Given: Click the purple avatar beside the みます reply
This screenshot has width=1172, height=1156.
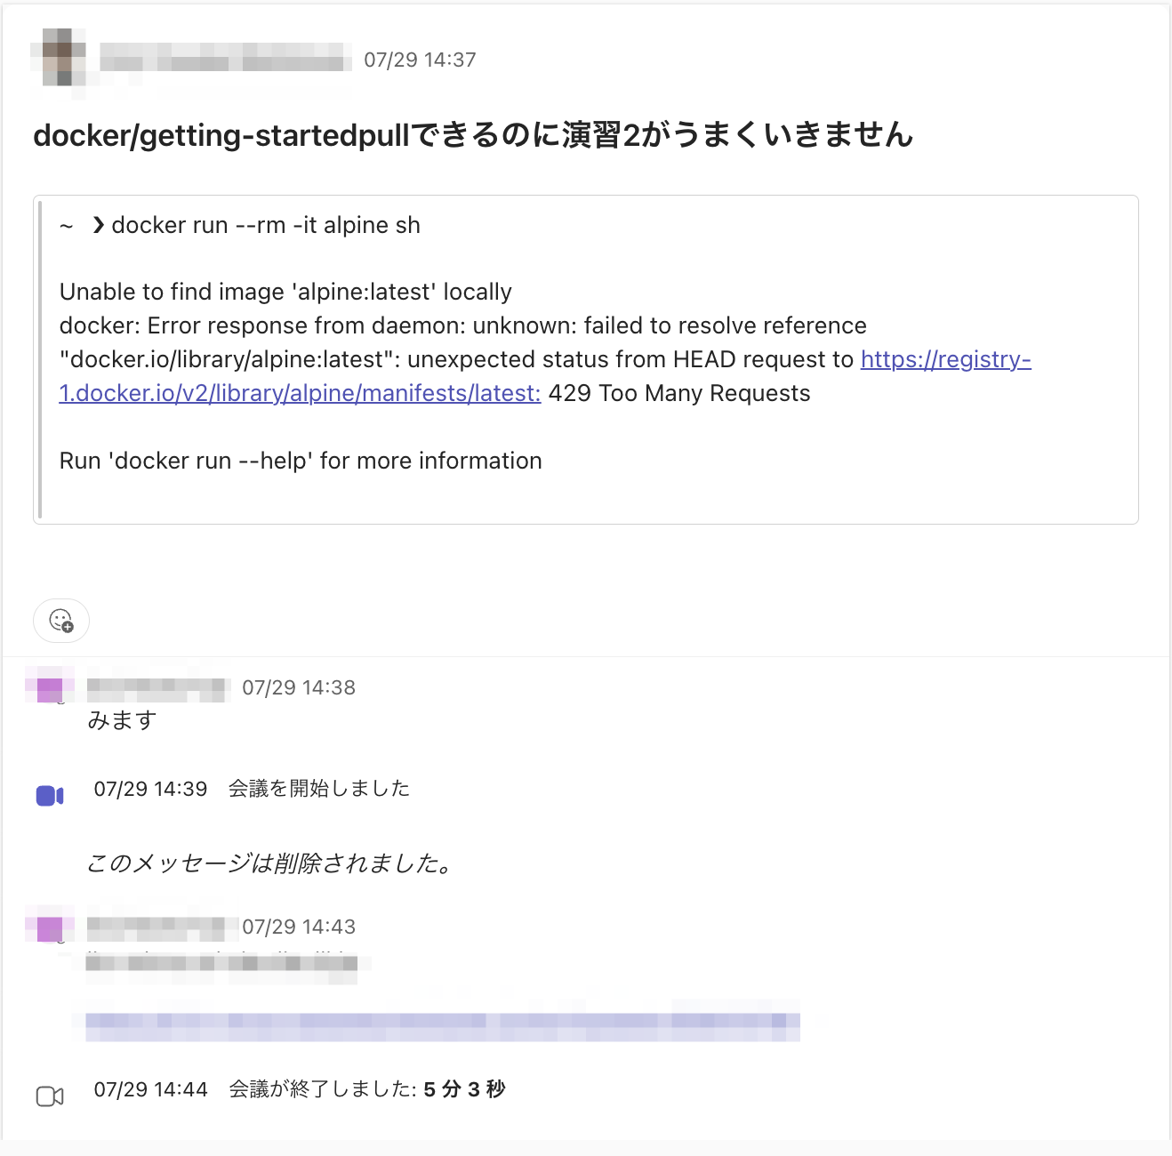Looking at the screenshot, I should (50, 689).
